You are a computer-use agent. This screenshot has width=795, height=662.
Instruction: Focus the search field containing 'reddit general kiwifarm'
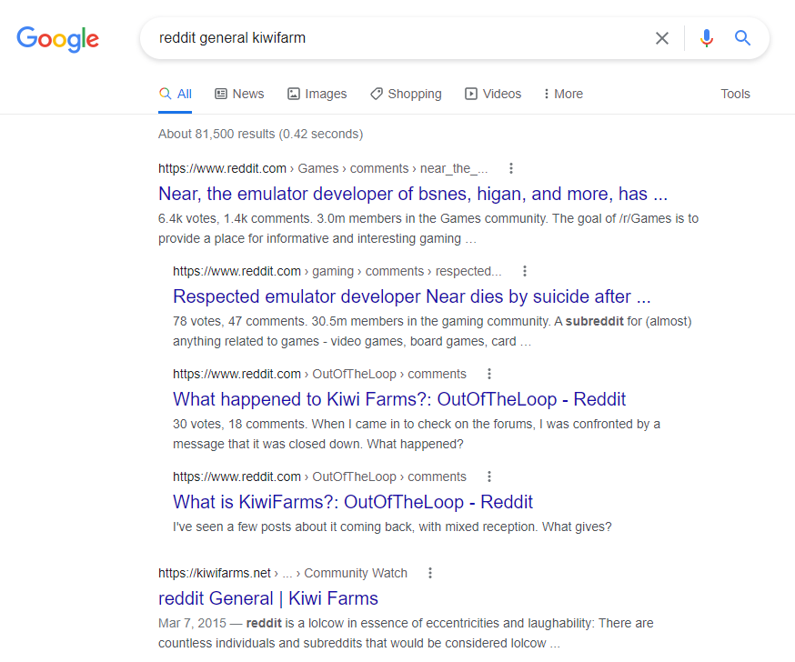[x=396, y=38]
